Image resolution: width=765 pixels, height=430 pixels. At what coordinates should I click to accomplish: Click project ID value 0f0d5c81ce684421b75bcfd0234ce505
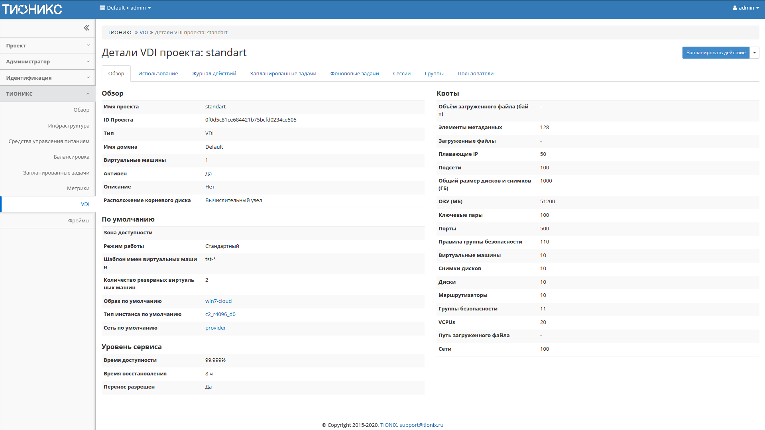(x=251, y=120)
